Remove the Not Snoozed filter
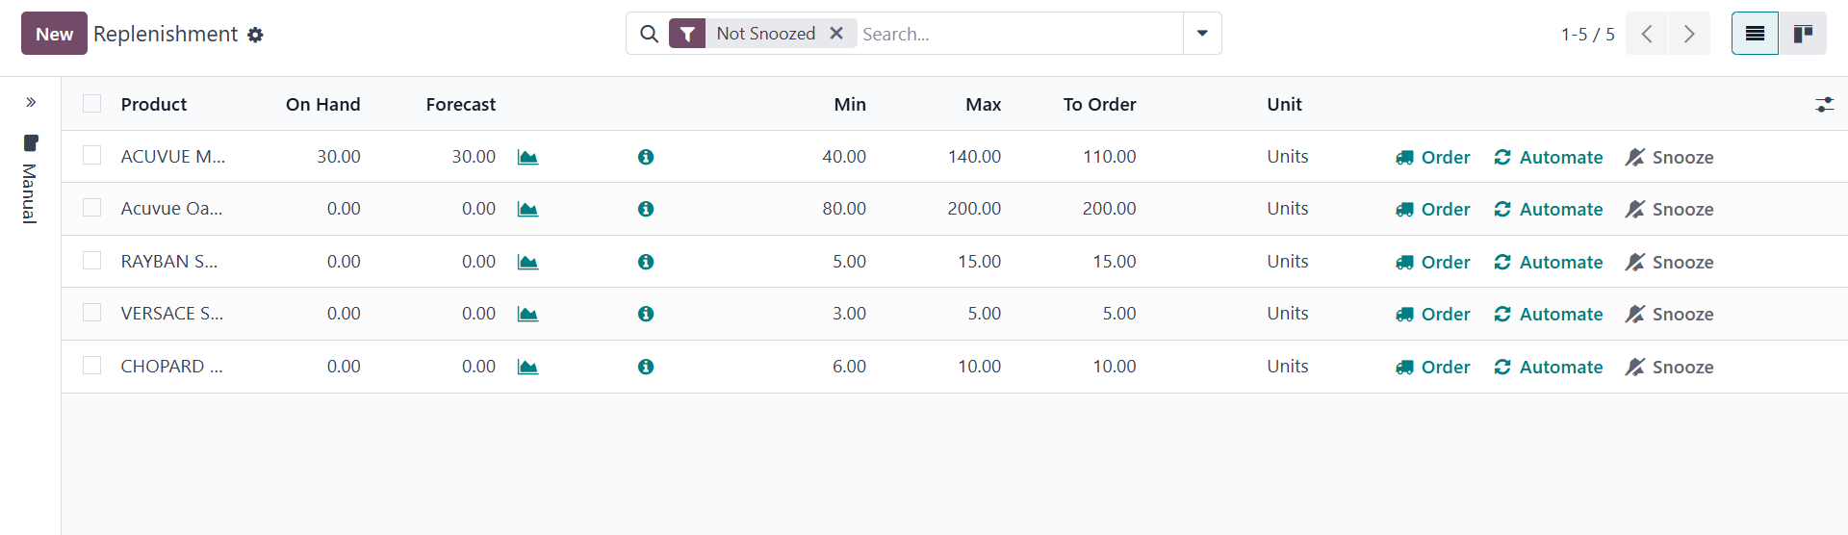 click(x=836, y=34)
